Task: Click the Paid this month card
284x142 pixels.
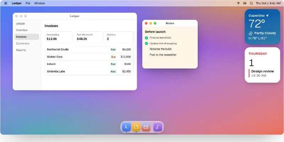Action: (x=89, y=37)
